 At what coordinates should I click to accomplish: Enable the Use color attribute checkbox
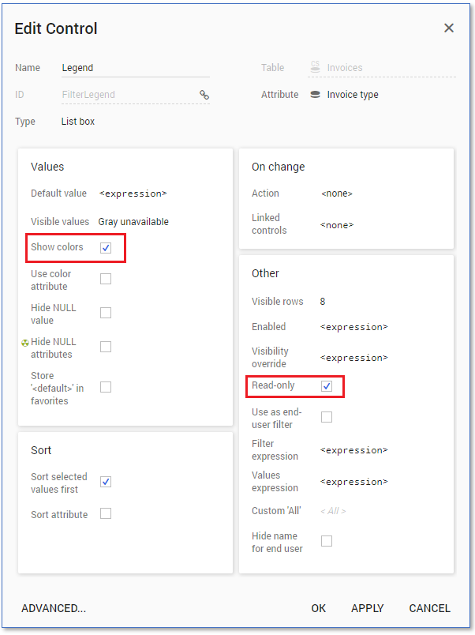pyautogui.click(x=106, y=279)
